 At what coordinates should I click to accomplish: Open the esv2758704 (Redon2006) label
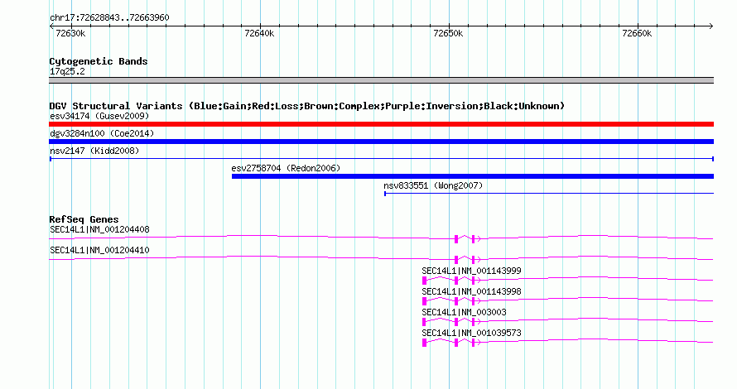click(286, 168)
